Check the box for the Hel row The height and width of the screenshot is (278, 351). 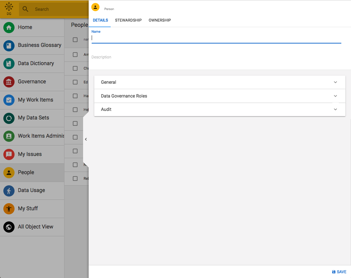point(75,109)
